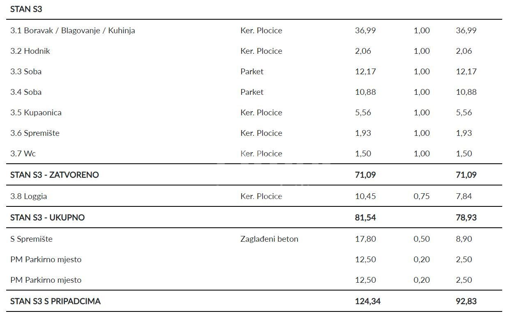The image size is (510, 325).
Task: Click the "STAN S3 S PRIPADCIMA" label
Action: (55, 301)
